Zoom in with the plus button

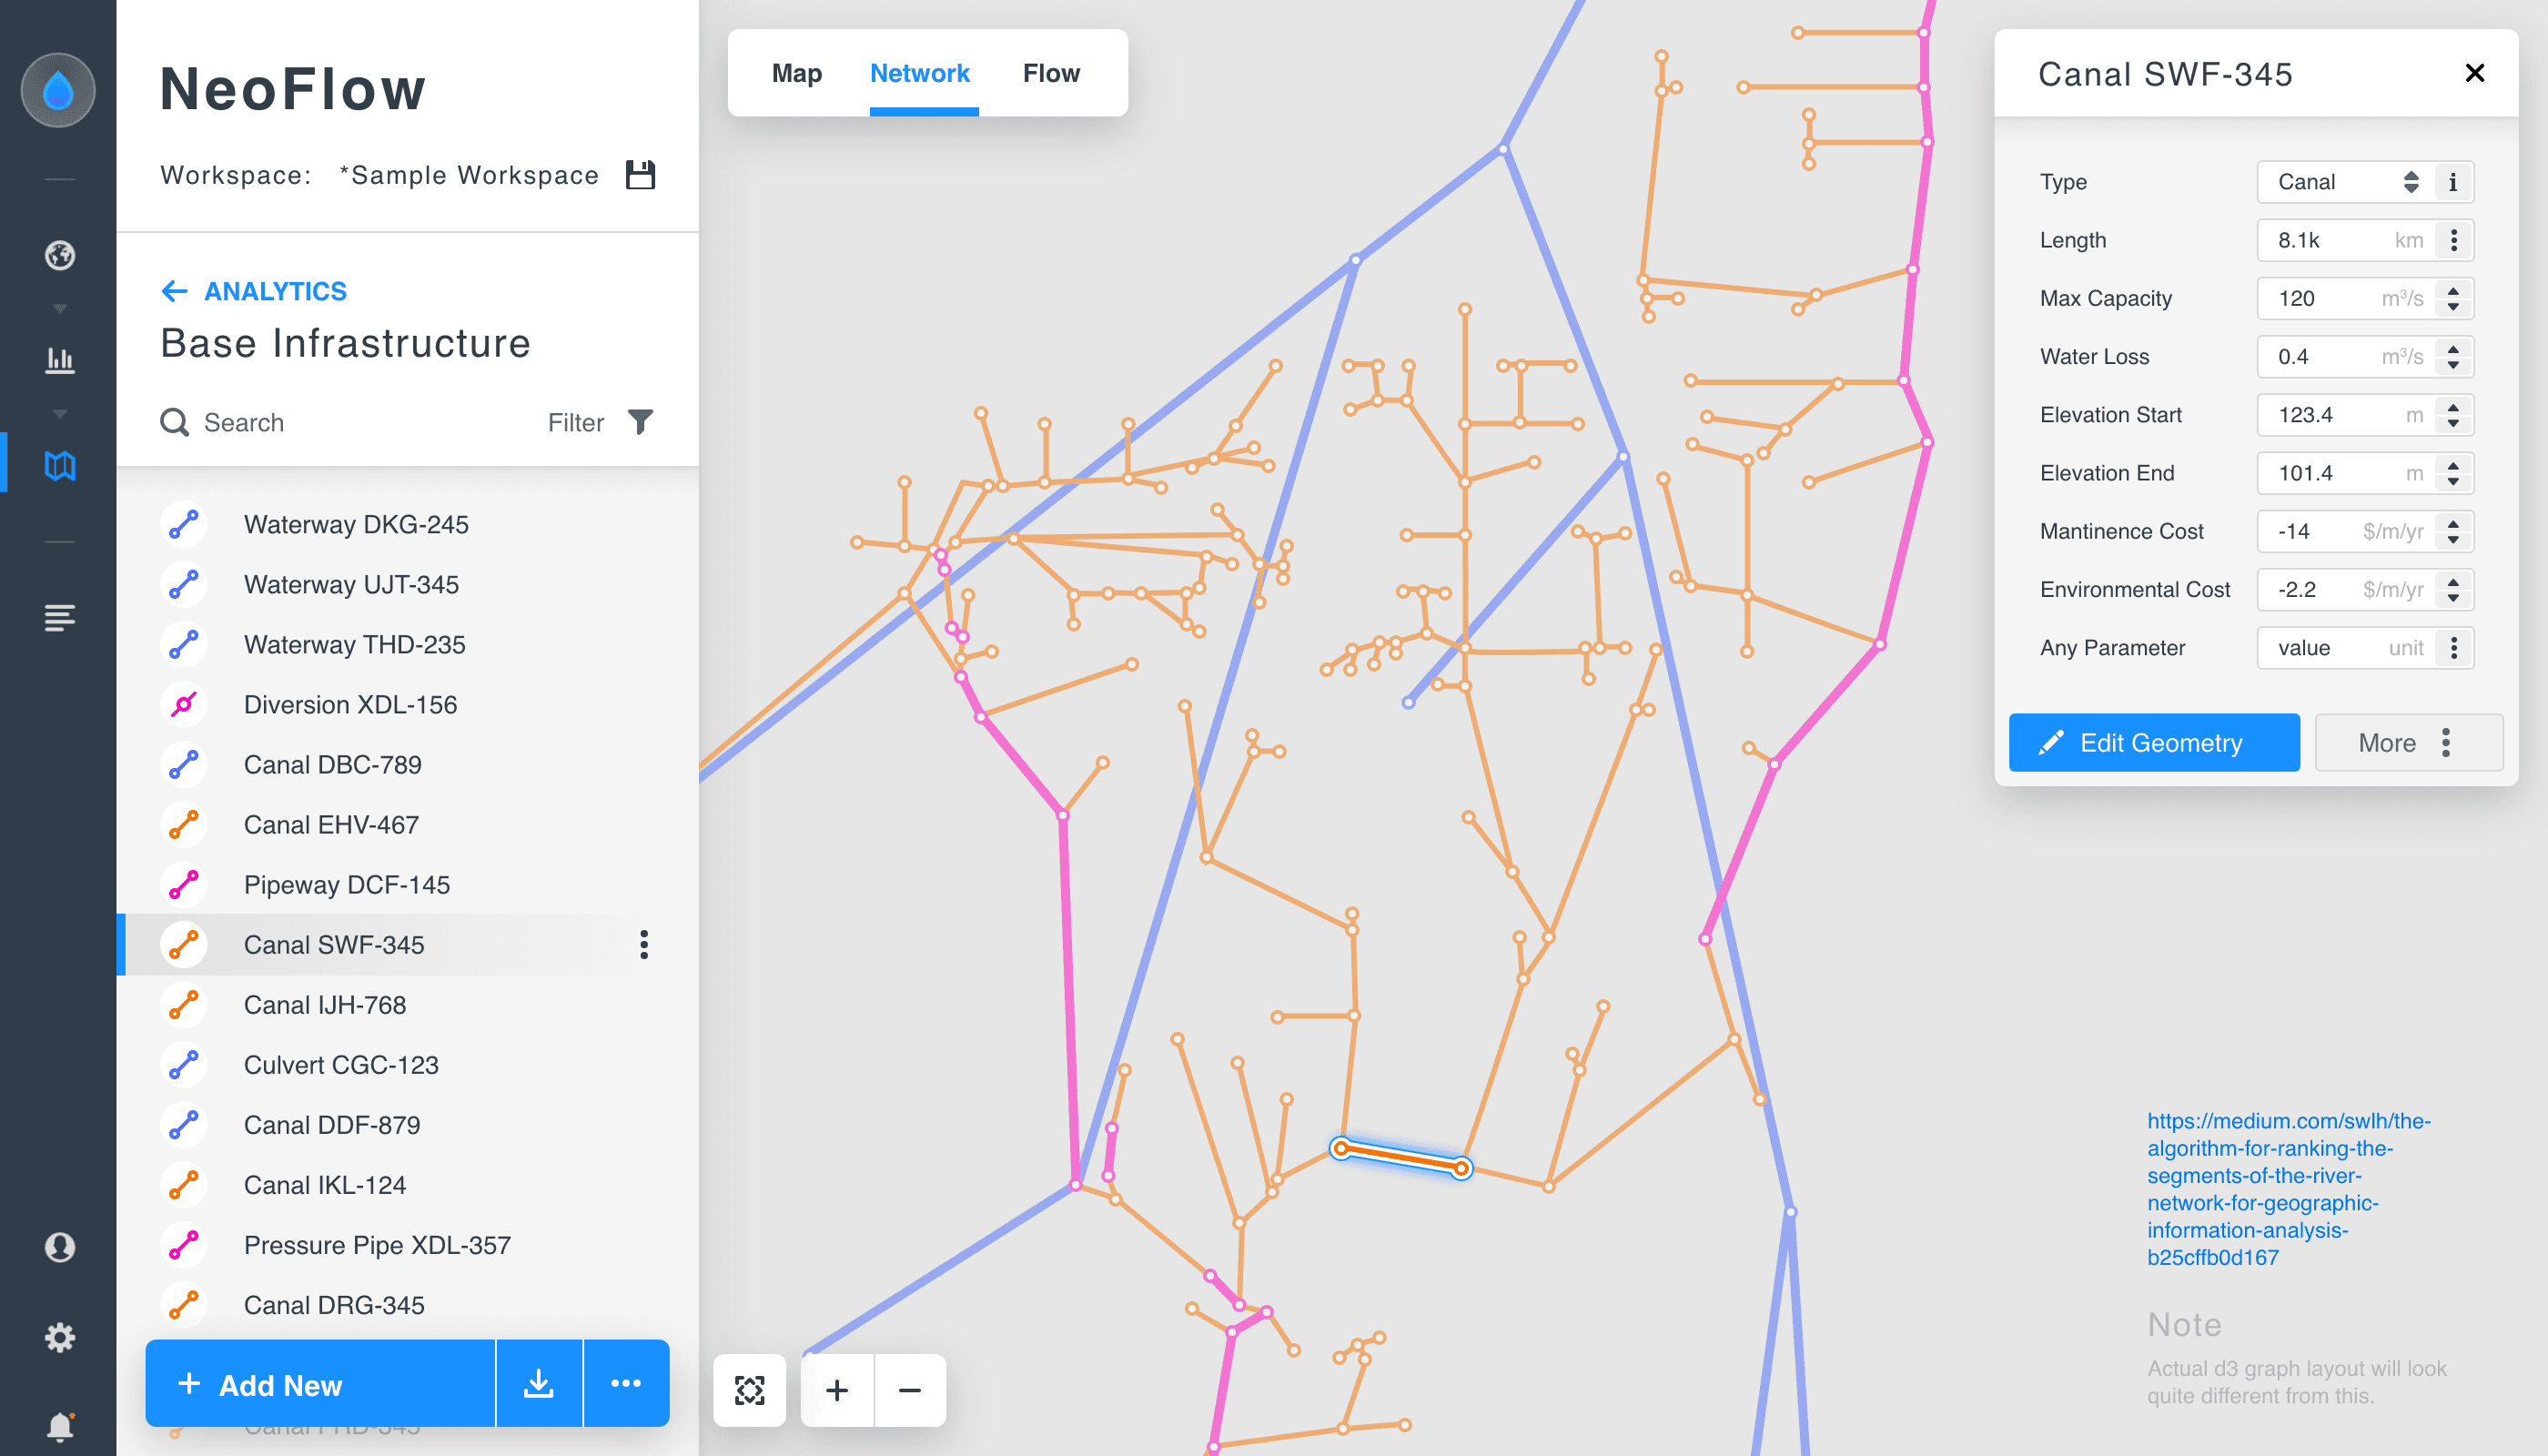(838, 1390)
